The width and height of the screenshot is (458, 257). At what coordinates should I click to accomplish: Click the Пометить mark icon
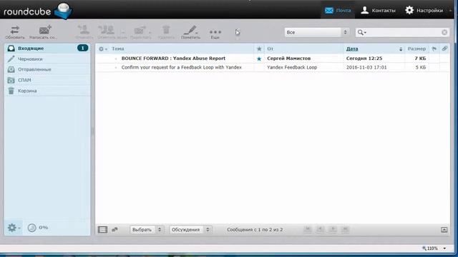[x=190, y=30]
